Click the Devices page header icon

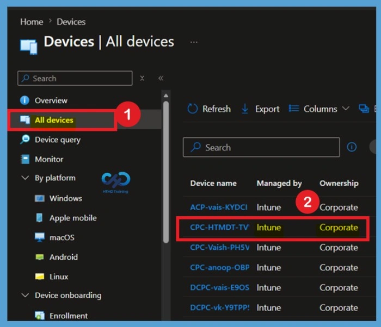[29, 46]
